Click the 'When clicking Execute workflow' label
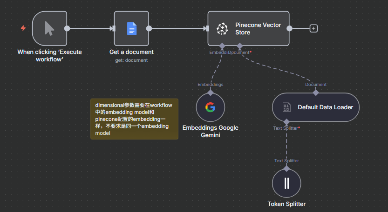 point(49,56)
